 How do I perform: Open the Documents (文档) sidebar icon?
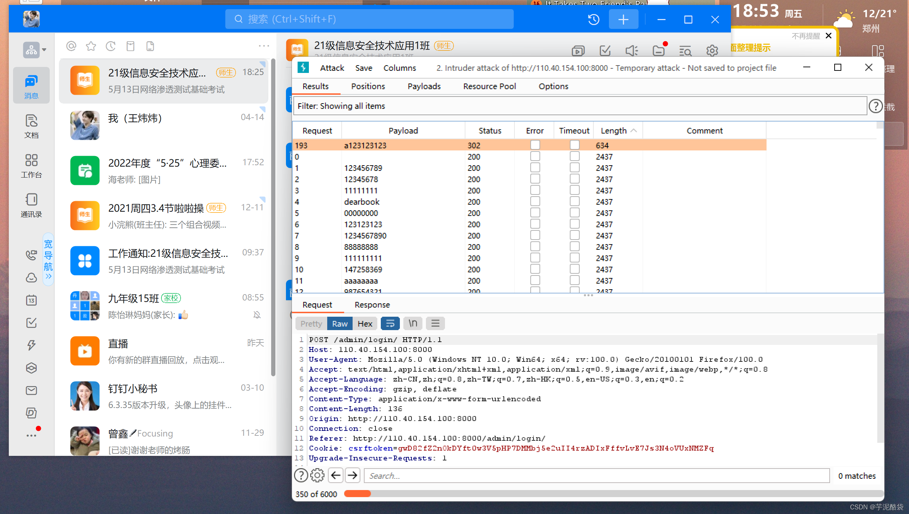tap(31, 126)
